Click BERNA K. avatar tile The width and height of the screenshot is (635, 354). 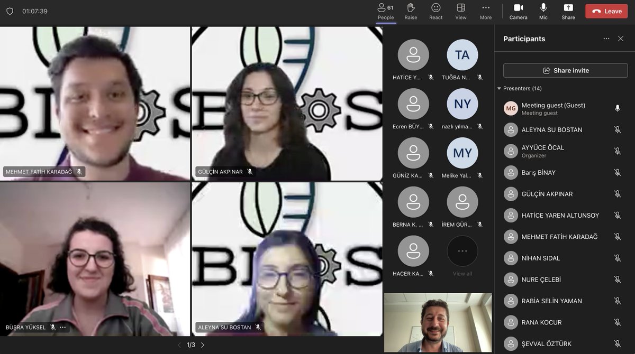(413, 202)
